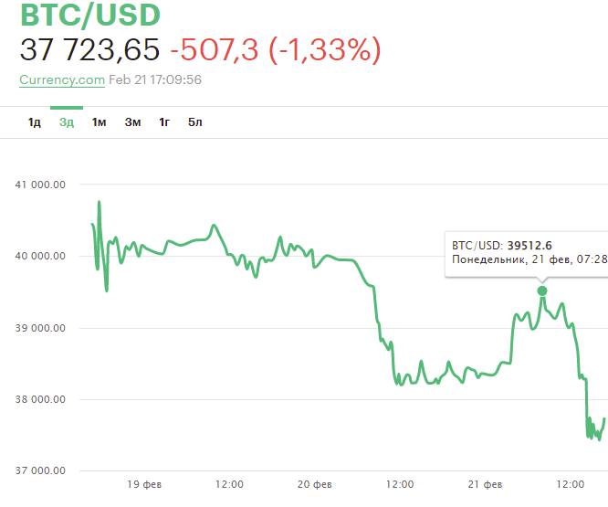The image size is (608, 507).
Task: Click the 39 000.00 price axis label
Action: coord(40,328)
